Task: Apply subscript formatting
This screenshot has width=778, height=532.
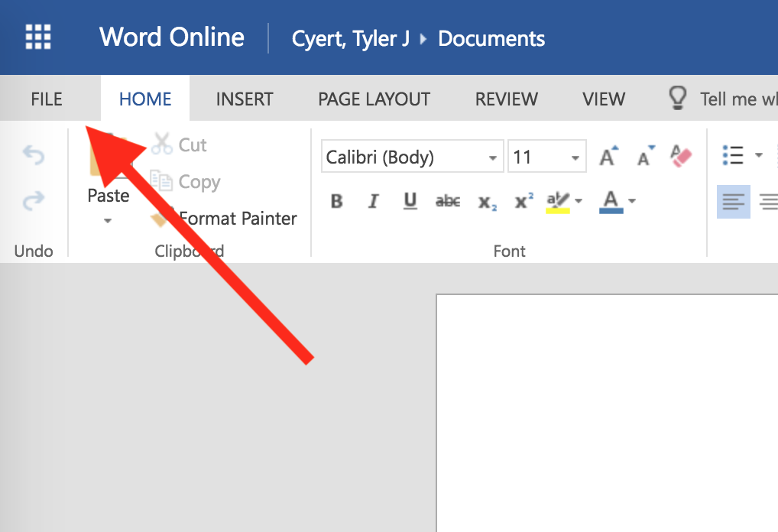Action: [488, 202]
